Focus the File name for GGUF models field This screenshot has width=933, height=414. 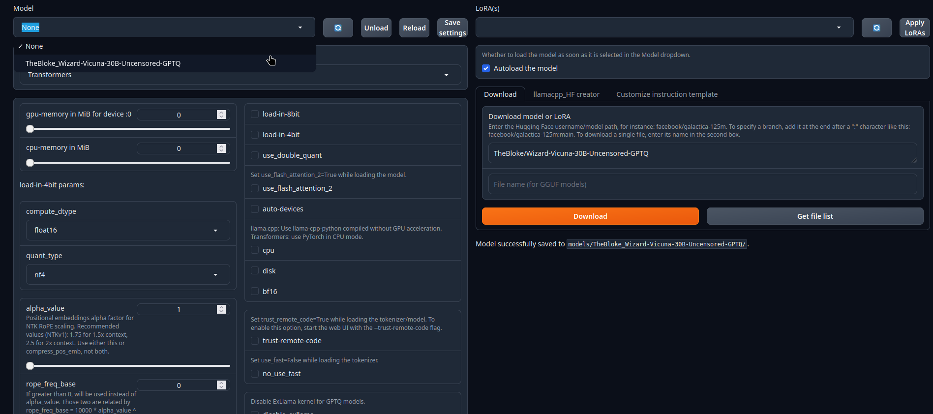coord(702,184)
